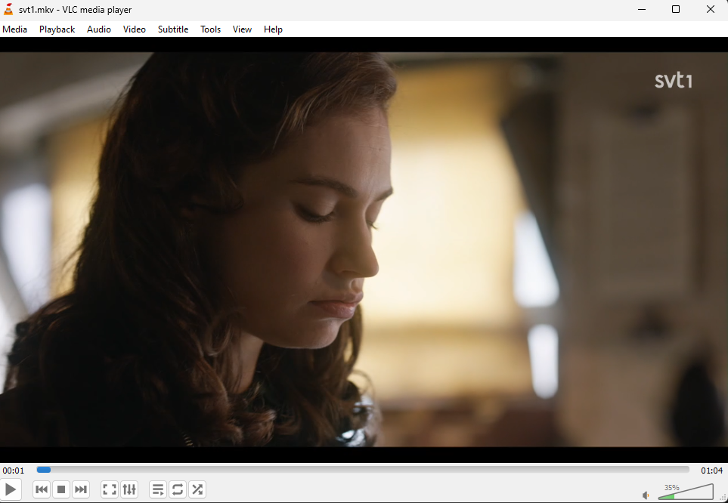Toggle total/remaining time label 01:04
This screenshot has width=728, height=503.
click(712, 471)
